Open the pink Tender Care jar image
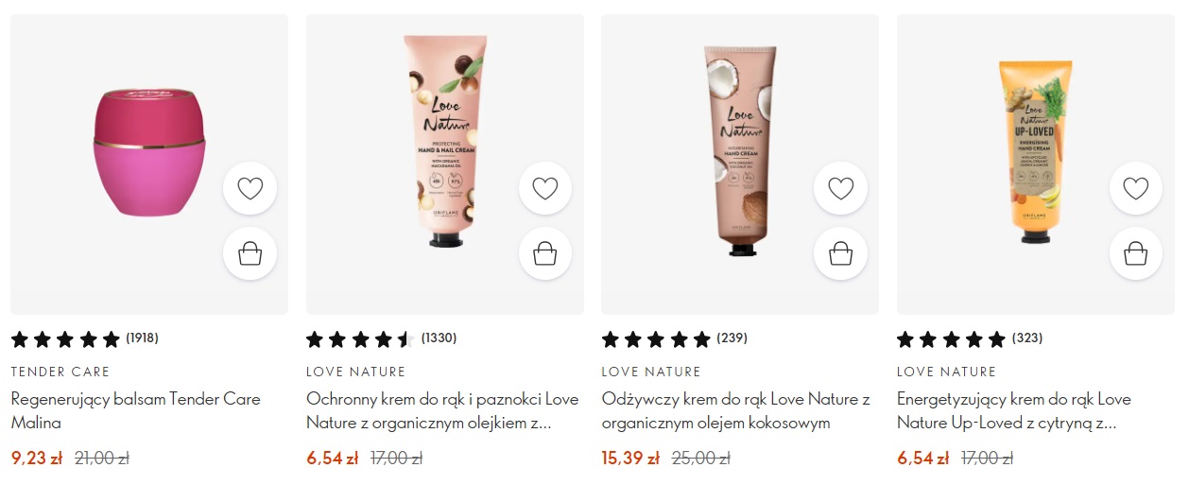The width and height of the screenshot is (1189, 485). [148, 151]
